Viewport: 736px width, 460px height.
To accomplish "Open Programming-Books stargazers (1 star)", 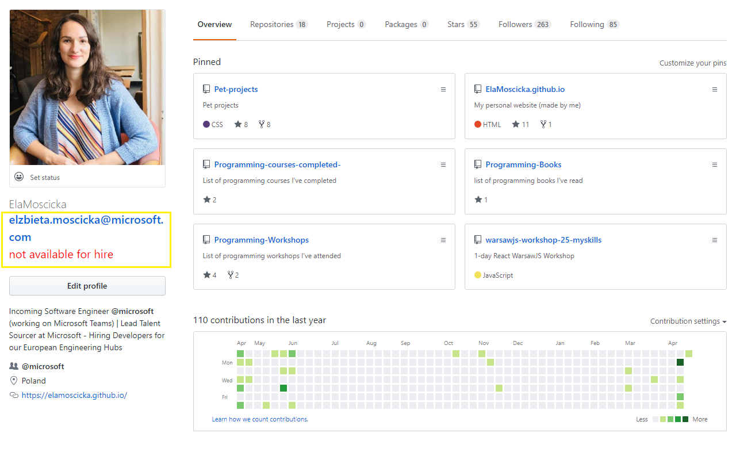I will click(x=481, y=200).
